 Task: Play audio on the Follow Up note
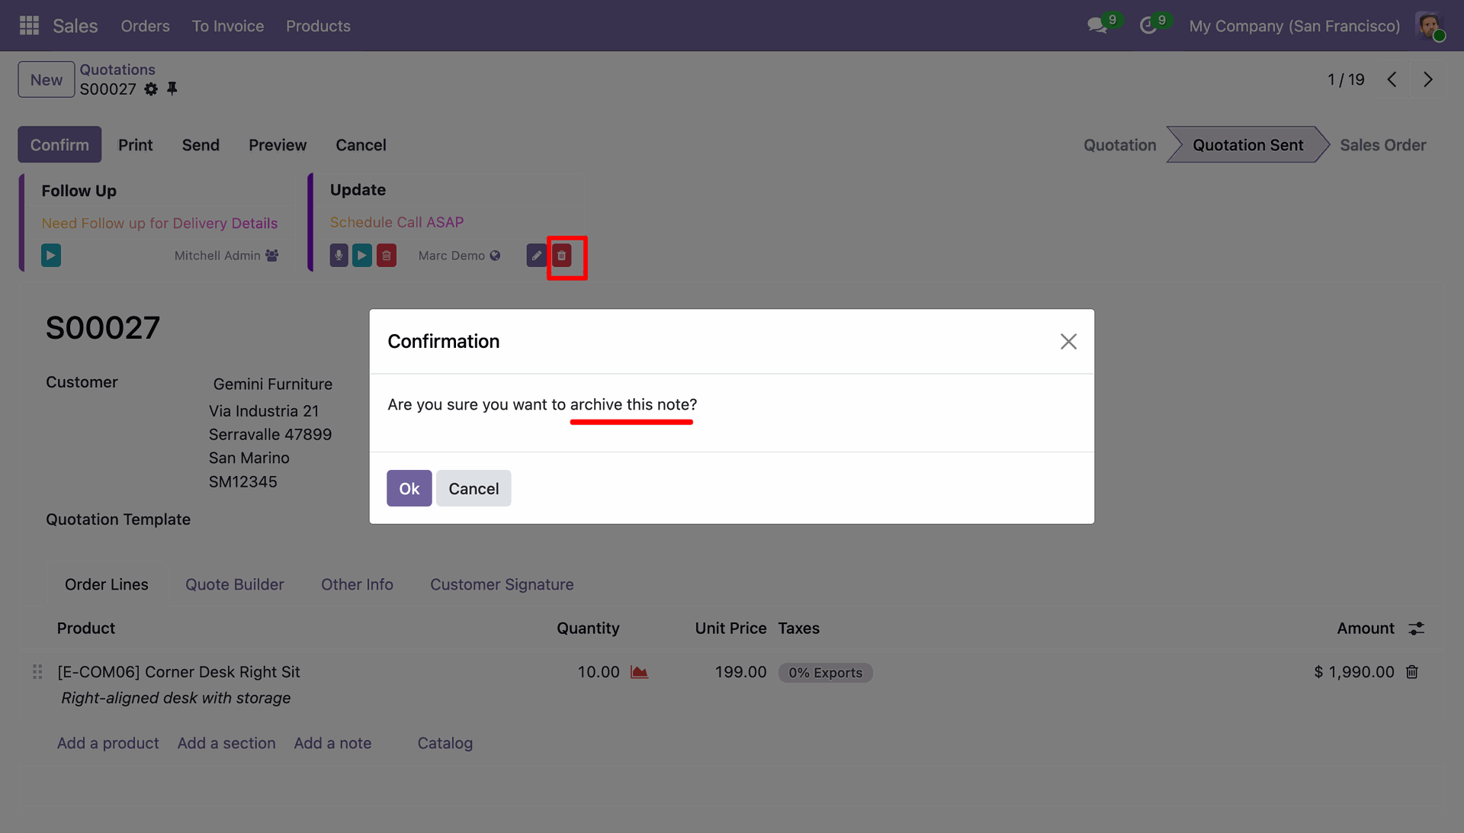tap(51, 256)
